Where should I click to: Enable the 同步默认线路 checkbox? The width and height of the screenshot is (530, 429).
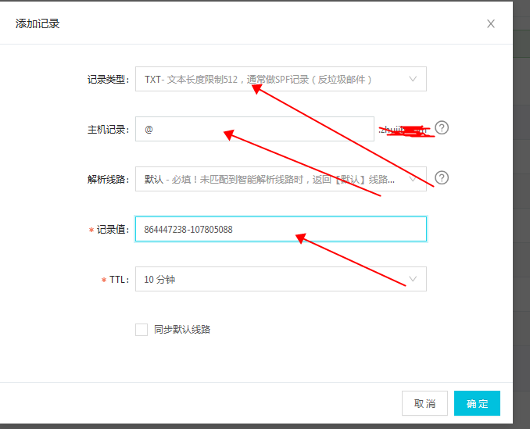[x=141, y=330]
